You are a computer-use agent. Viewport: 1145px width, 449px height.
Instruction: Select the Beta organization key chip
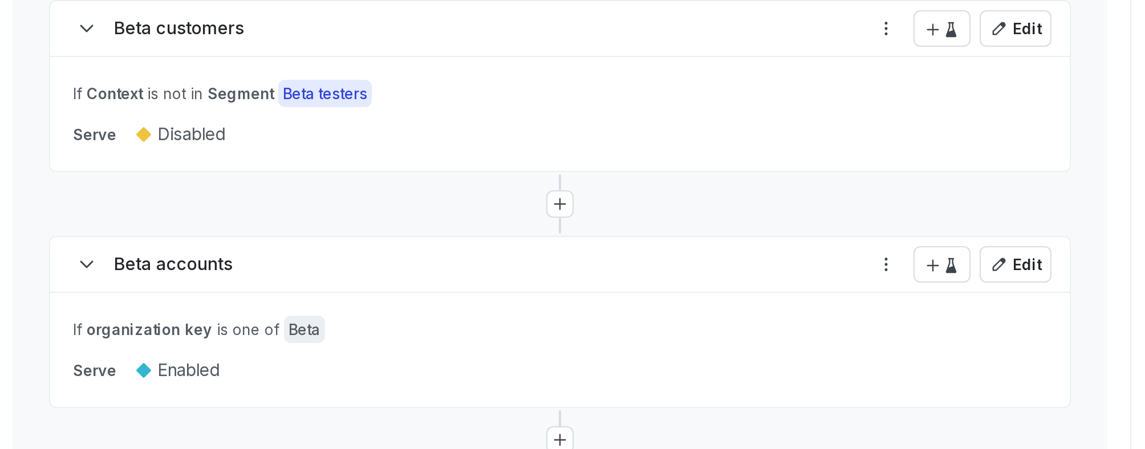304,329
